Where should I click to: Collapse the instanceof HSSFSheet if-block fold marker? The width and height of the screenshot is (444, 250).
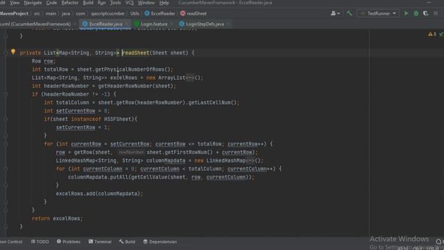tap(6, 119)
